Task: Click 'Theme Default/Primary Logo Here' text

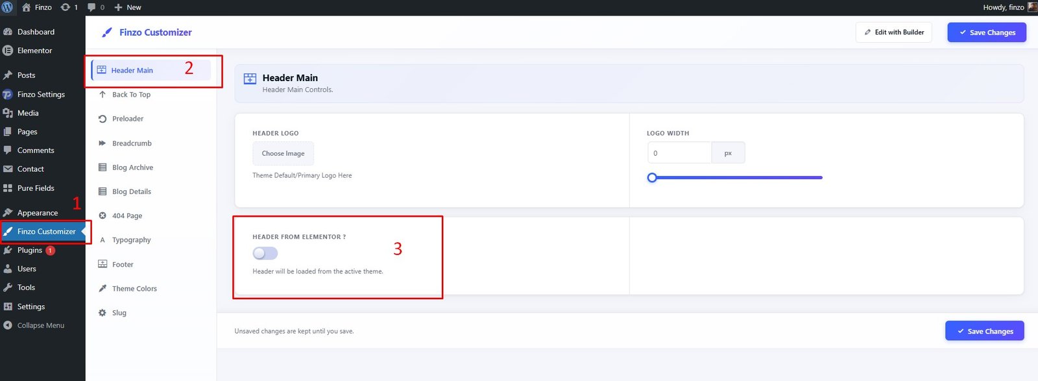Action: 302,175
